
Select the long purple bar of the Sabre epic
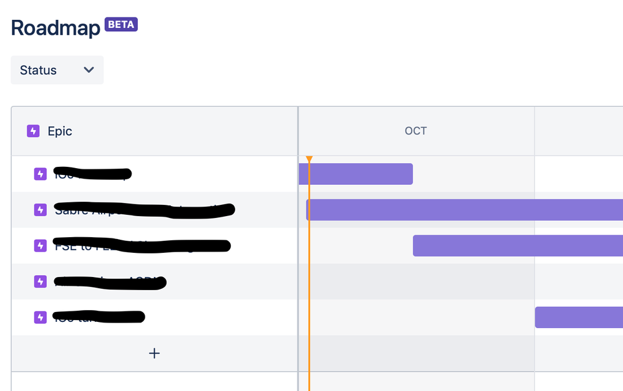[x=461, y=210]
